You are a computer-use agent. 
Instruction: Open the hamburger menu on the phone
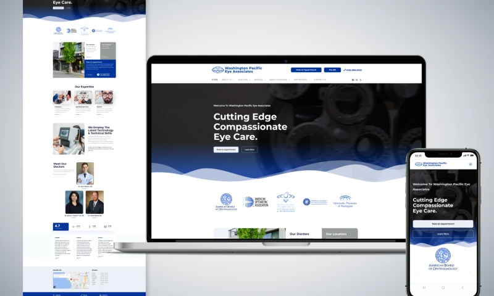(x=471, y=164)
